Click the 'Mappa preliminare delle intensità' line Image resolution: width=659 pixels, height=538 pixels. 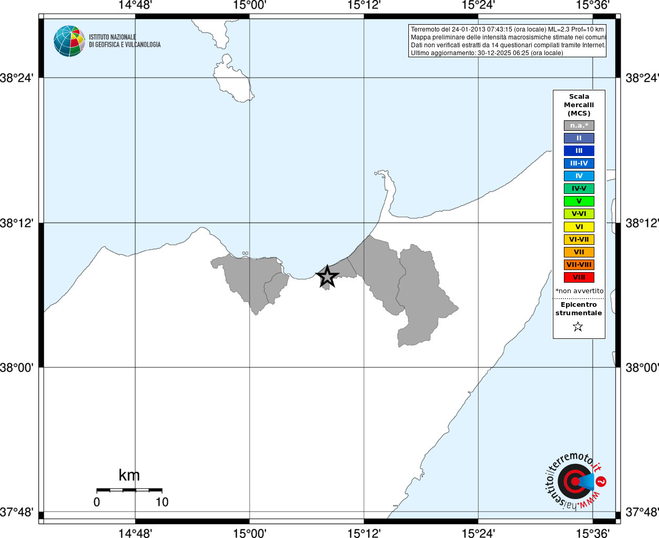click(x=508, y=37)
